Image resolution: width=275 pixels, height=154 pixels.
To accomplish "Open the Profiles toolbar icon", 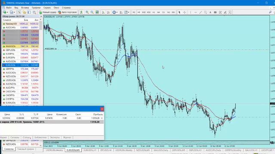I will tap(12, 12).
